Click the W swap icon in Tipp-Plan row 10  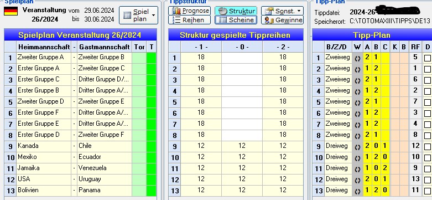(358, 158)
